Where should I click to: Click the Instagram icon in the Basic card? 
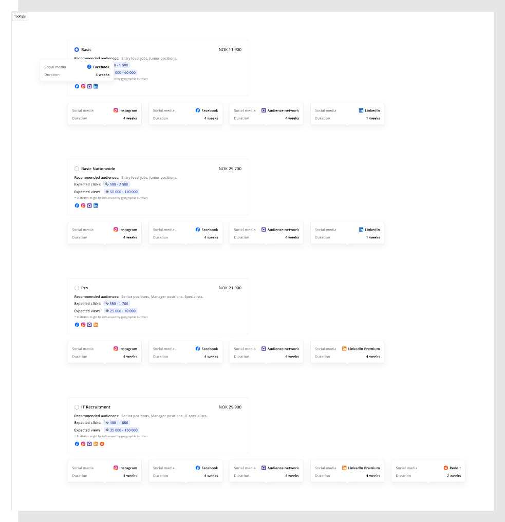point(83,86)
